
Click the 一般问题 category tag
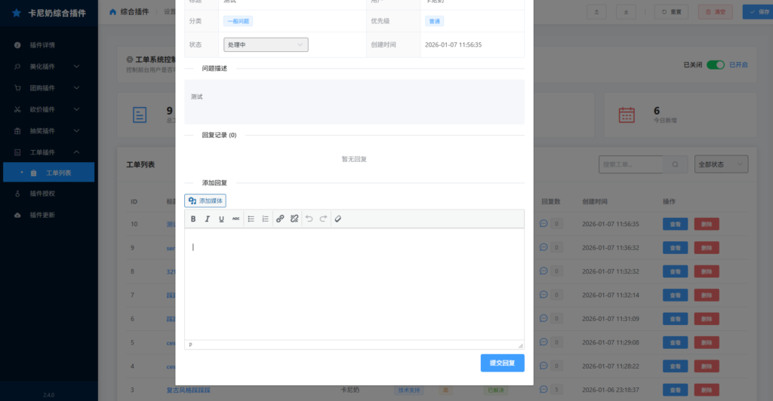tap(238, 21)
